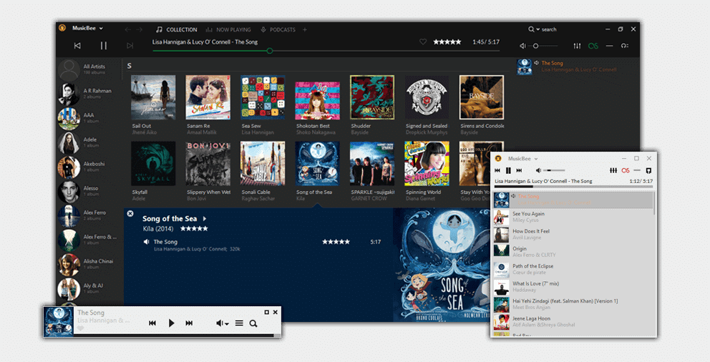Love the current track with heart icon
Viewport: 710px width, 362px height.
(423, 41)
